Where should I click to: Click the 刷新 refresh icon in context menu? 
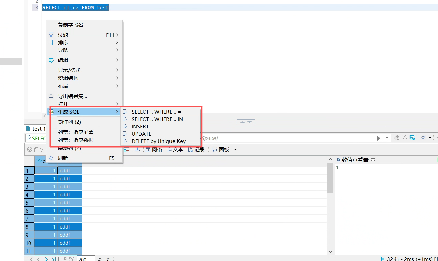[51, 158]
